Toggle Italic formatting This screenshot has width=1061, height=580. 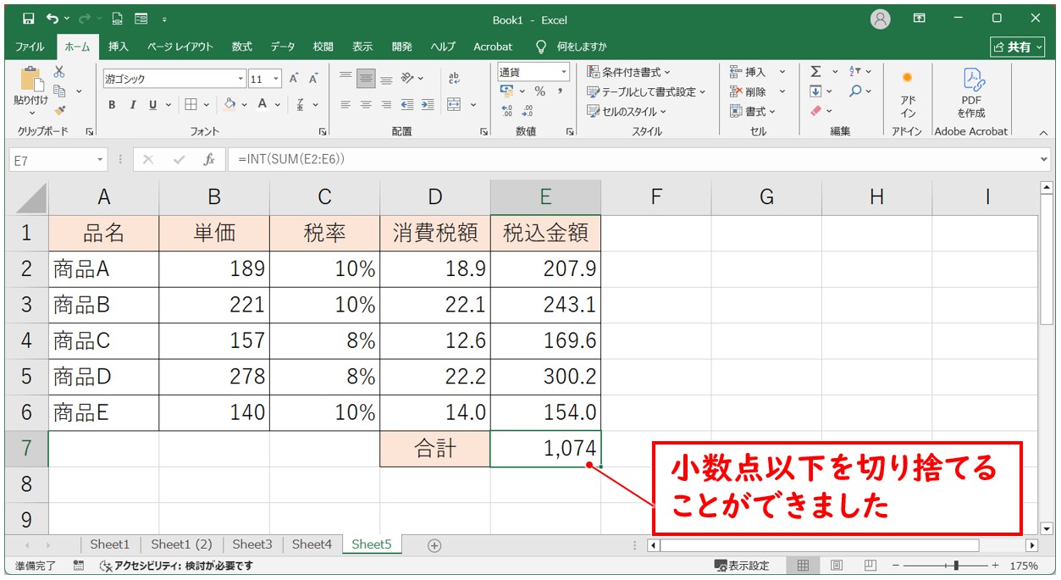(132, 105)
